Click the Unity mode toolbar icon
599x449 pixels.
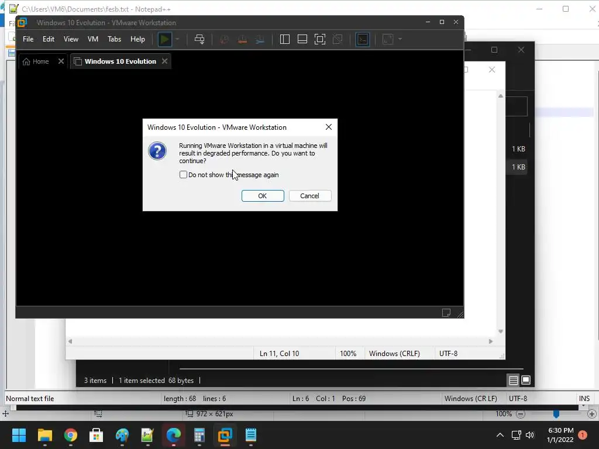point(338,39)
